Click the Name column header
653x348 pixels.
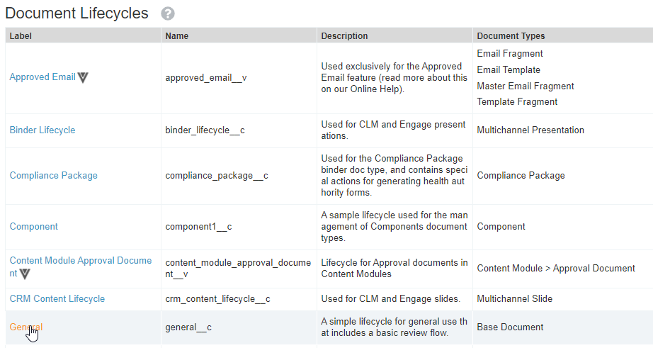pyautogui.click(x=177, y=36)
